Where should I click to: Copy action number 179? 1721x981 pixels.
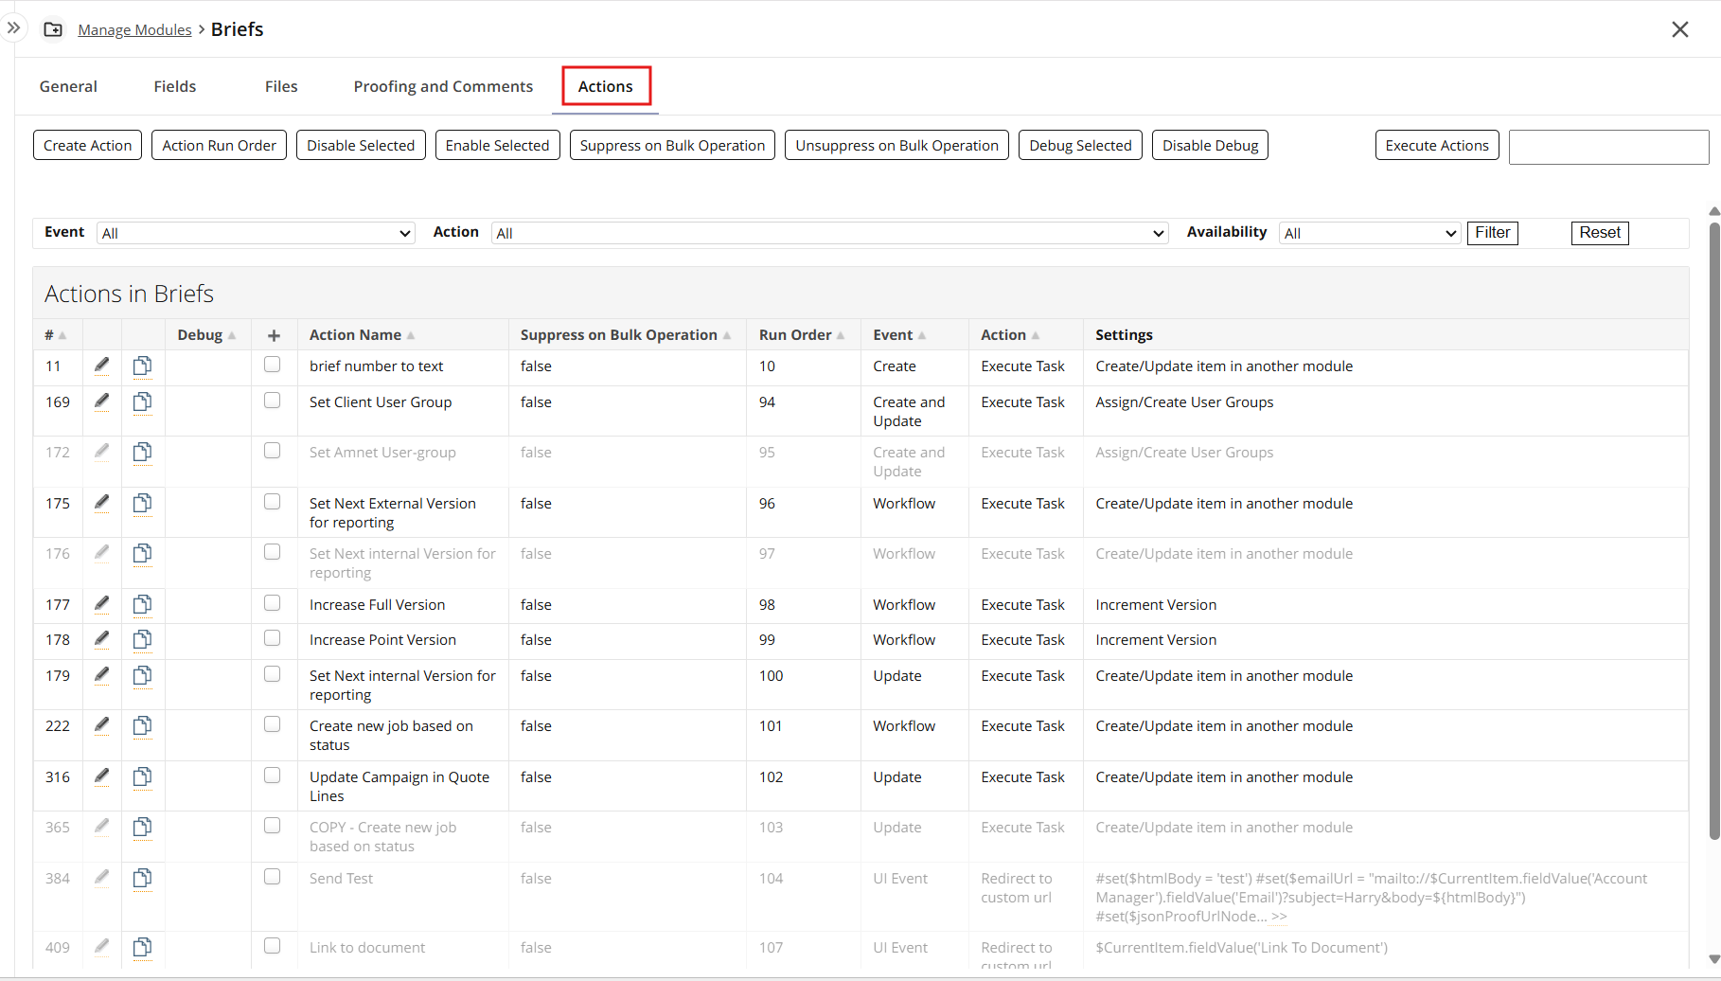click(142, 675)
